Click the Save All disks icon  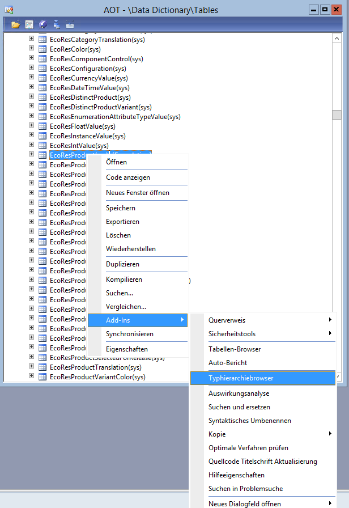(43, 24)
